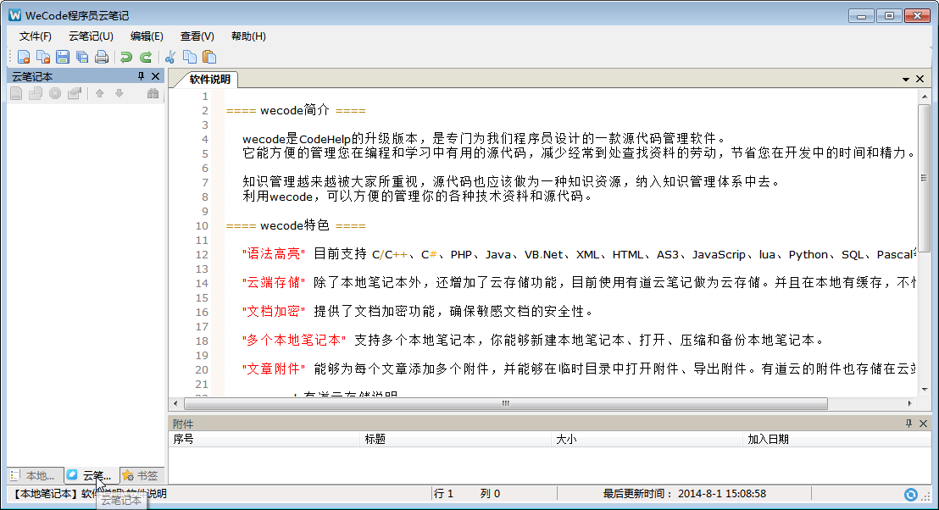This screenshot has width=939, height=510.
Task: Open the document tab list dropdown arrow
Action: (x=905, y=79)
